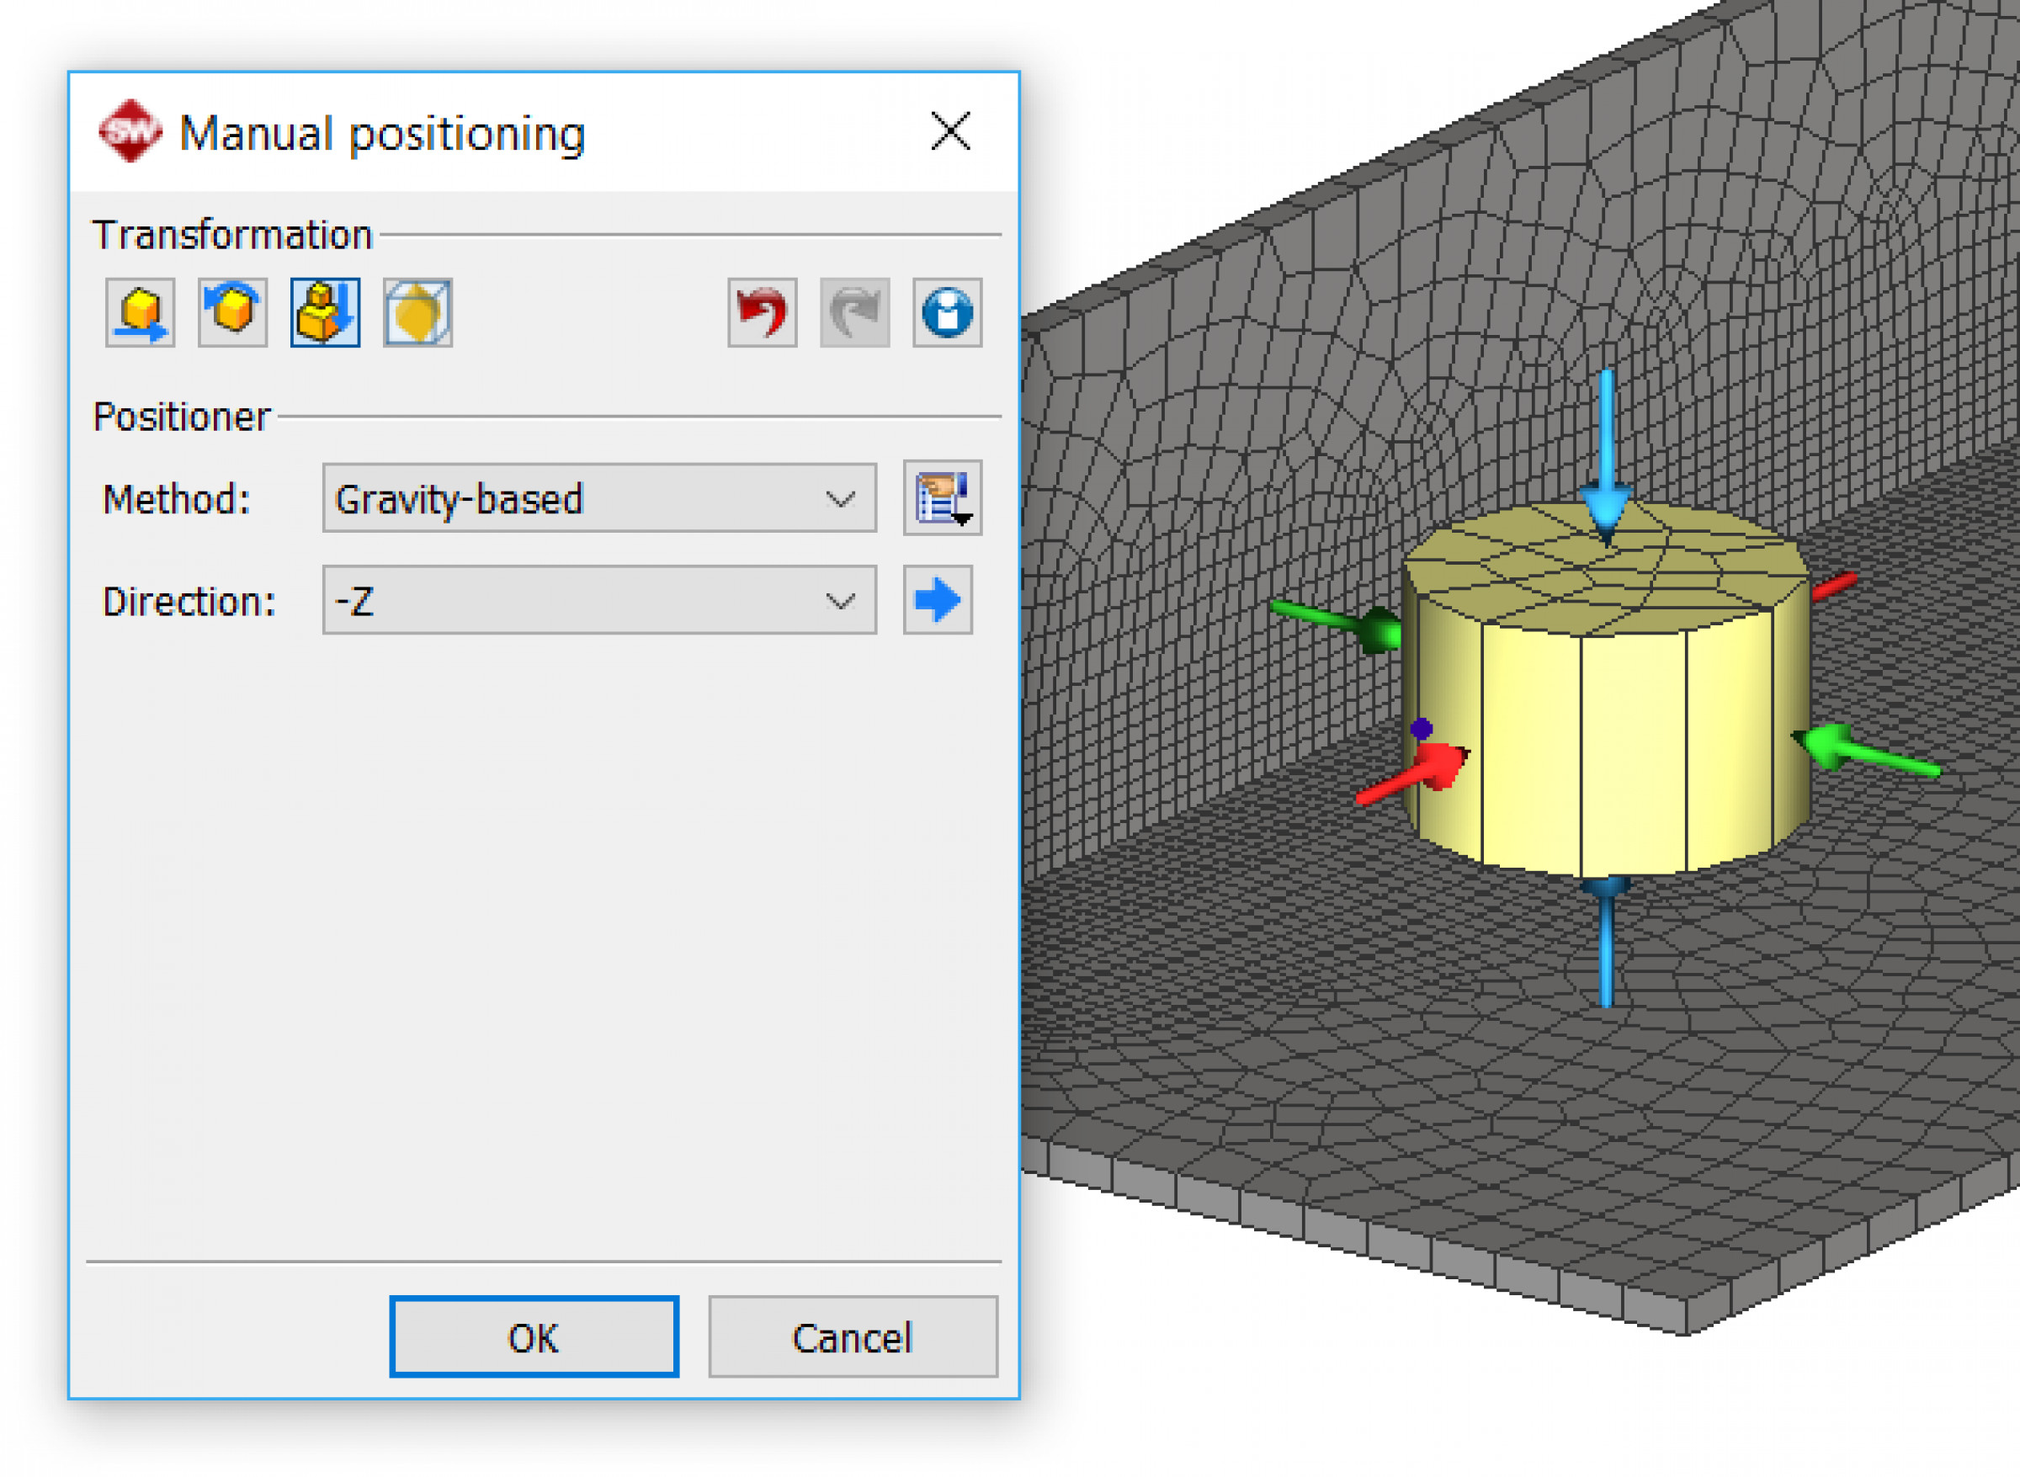Image resolution: width=2020 pixels, height=1477 pixels.
Task: Select the Translate transformation icon
Action: click(141, 313)
